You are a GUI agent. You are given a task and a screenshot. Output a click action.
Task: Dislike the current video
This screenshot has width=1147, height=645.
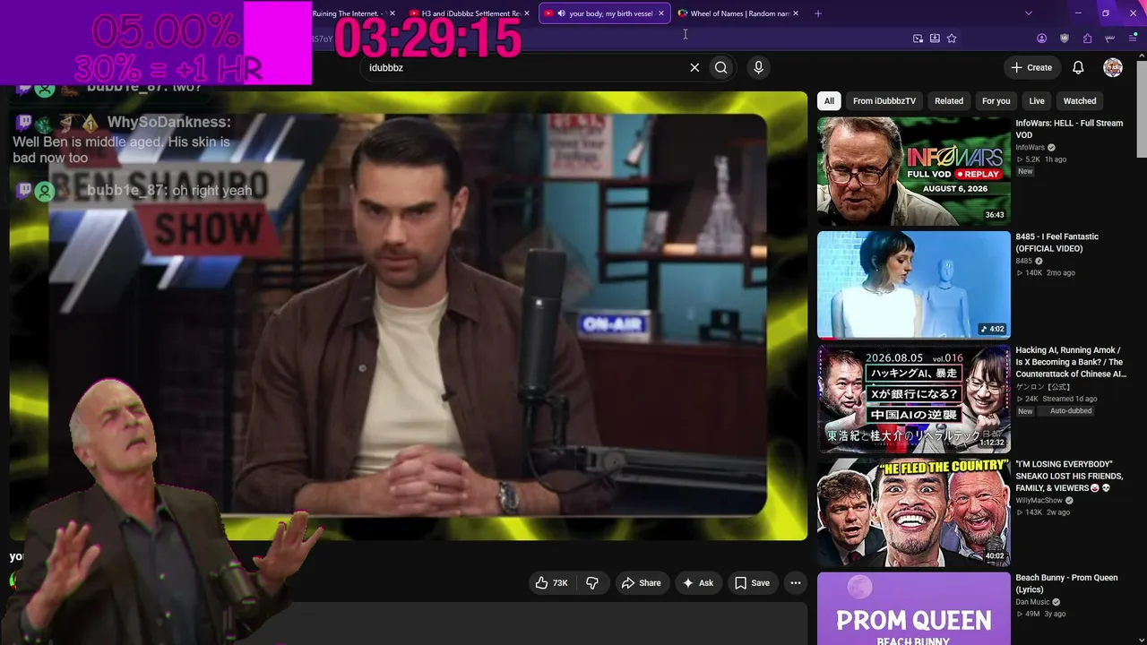[592, 583]
